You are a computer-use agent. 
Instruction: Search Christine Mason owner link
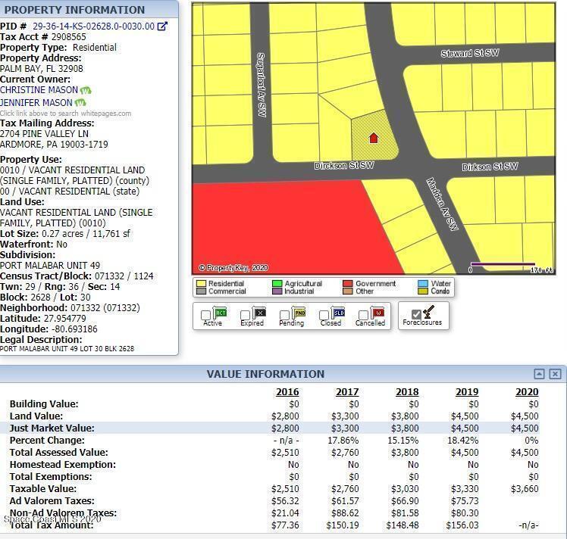[39, 90]
